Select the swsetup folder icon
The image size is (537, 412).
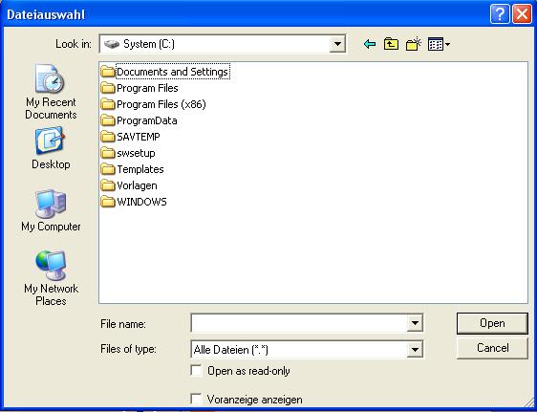click(x=108, y=153)
